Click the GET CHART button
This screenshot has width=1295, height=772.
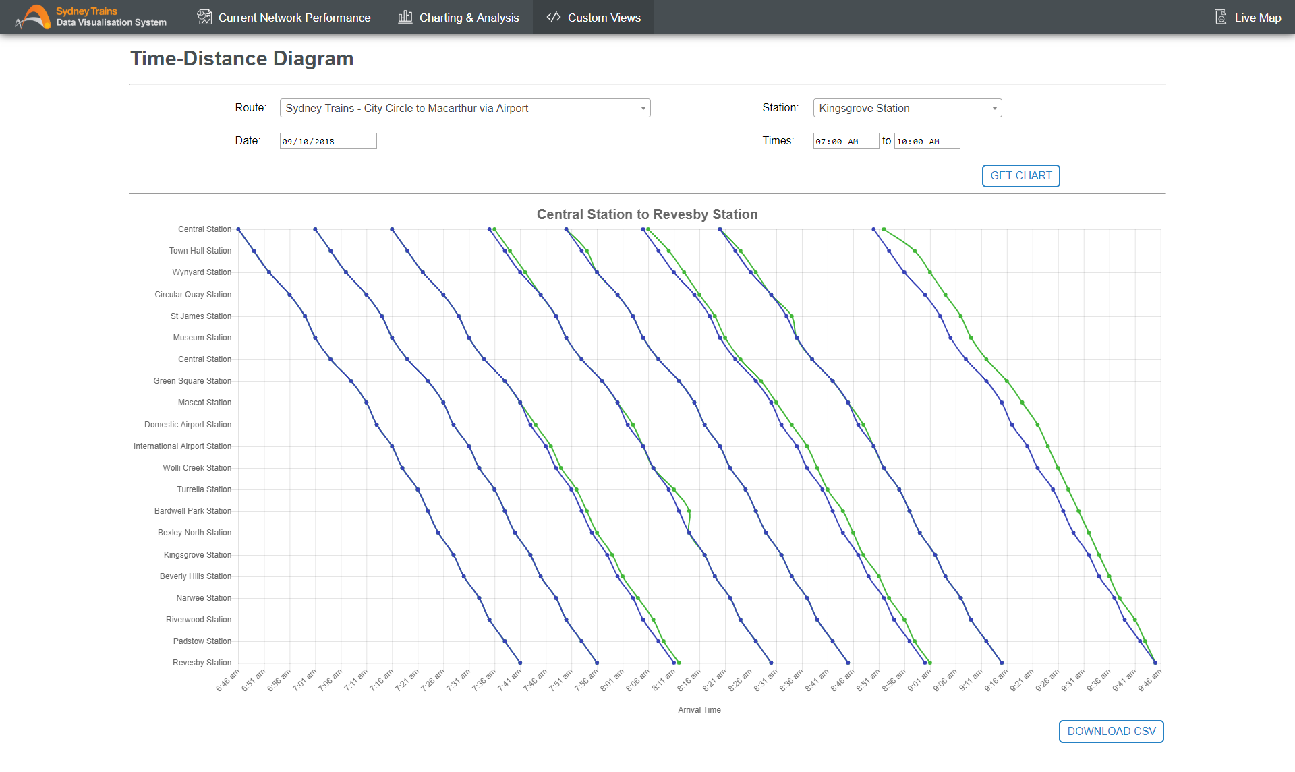pos(1020,176)
